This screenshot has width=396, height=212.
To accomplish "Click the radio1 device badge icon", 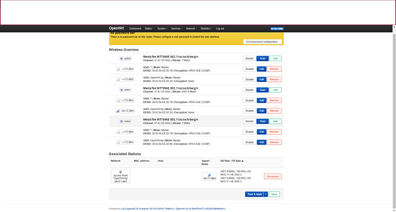I will click(x=125, y=90).
